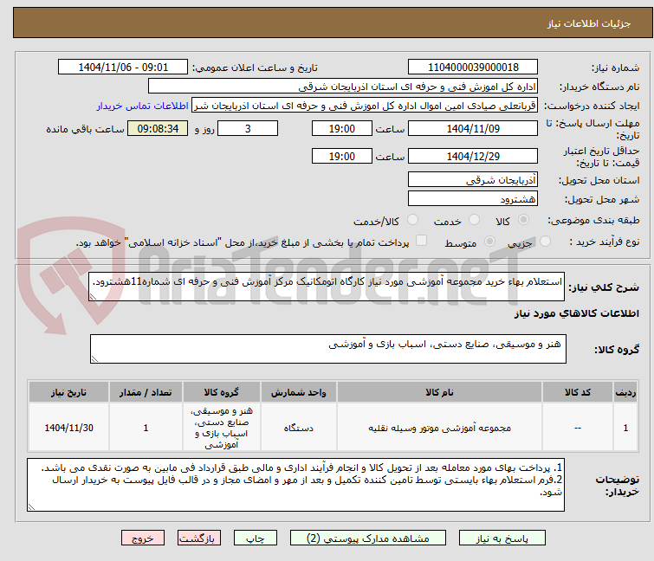Select the کالا/خدمت radio button
This screenshot has height=561, width=654.
tap(412, 220)
